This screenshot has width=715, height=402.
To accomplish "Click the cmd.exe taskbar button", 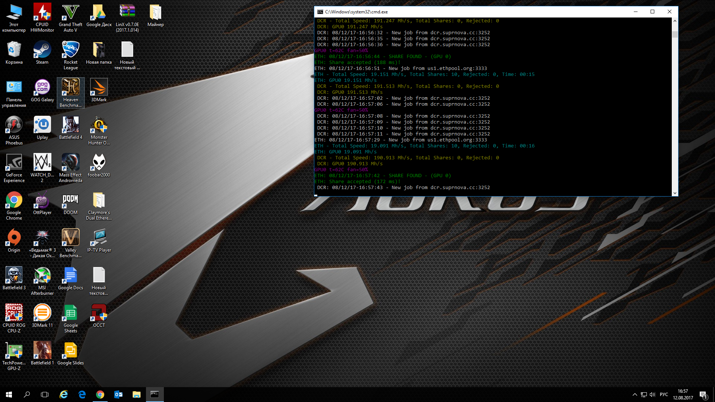I will point(155,395).
